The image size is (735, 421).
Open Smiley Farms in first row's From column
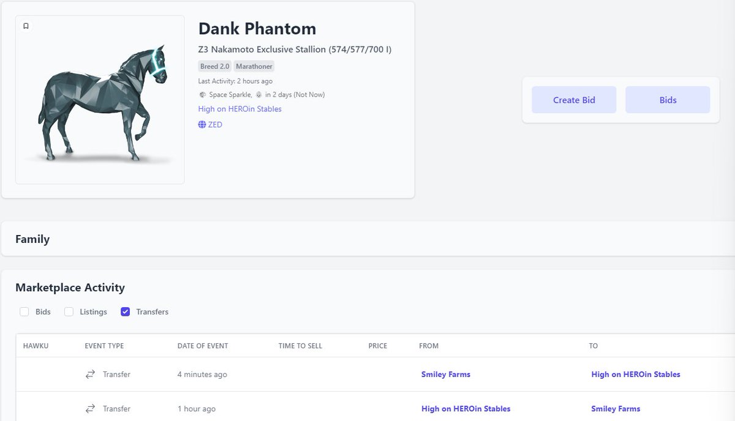coord(446,374)
